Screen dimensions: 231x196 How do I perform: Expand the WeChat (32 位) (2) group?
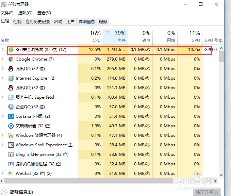coord(2,174)
